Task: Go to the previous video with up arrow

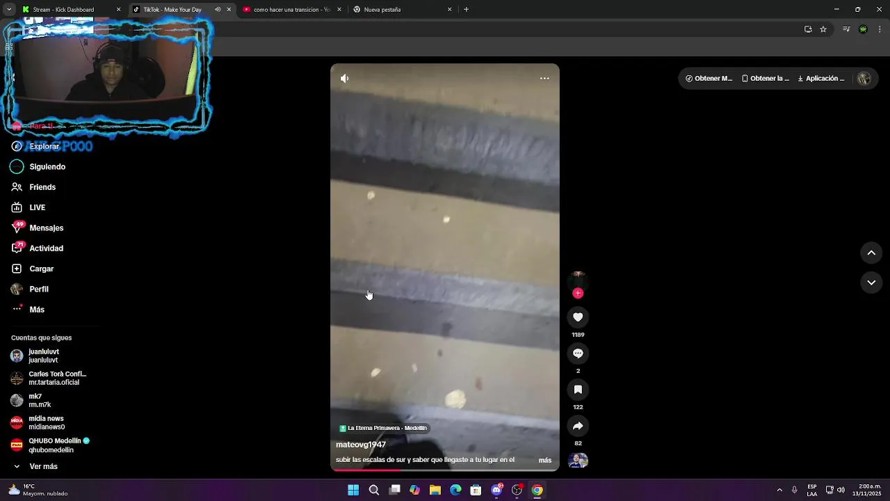Action: click(871, 253)
